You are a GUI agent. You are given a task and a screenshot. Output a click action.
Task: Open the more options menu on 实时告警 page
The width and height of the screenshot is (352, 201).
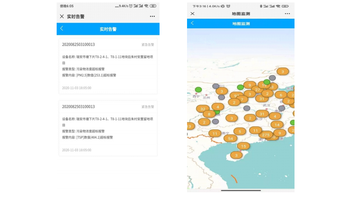click(x=152, y=16)
